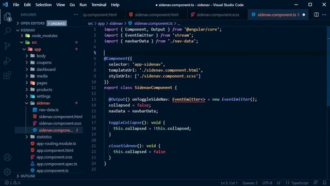Open sidenav.component.scss in file tree
This screenshot has width=330, height=186.
[60, 123]
